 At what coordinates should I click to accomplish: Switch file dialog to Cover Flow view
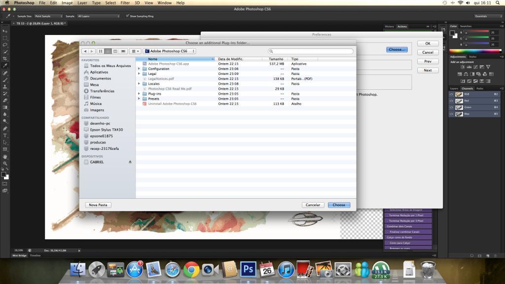click(x=123, y=51)
